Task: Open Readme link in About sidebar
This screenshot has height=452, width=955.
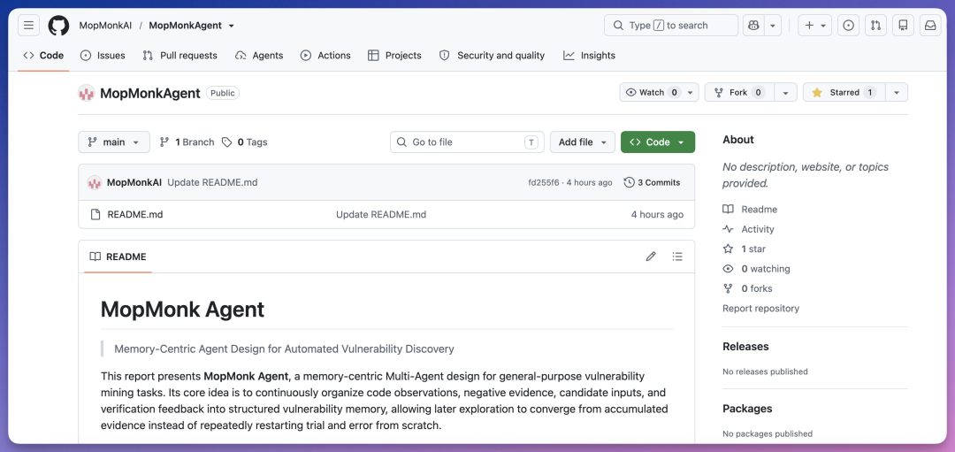Action: [750, 209]
